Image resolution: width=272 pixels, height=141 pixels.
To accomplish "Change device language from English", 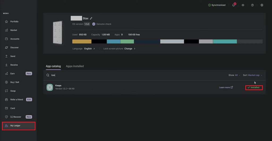I will (90, 49).
